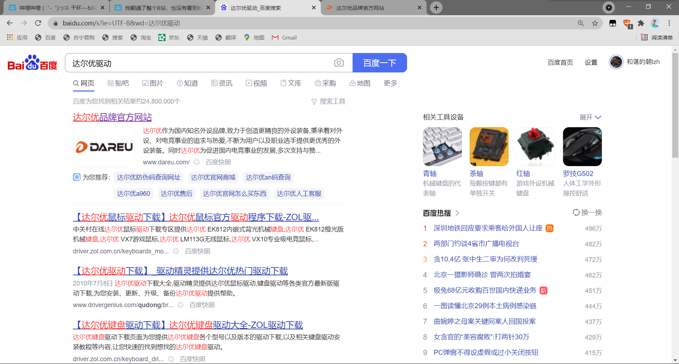Open the 茶轴 switch thumbnail
The width and height of the screenshot is (679, 364).
click(489, 147)
